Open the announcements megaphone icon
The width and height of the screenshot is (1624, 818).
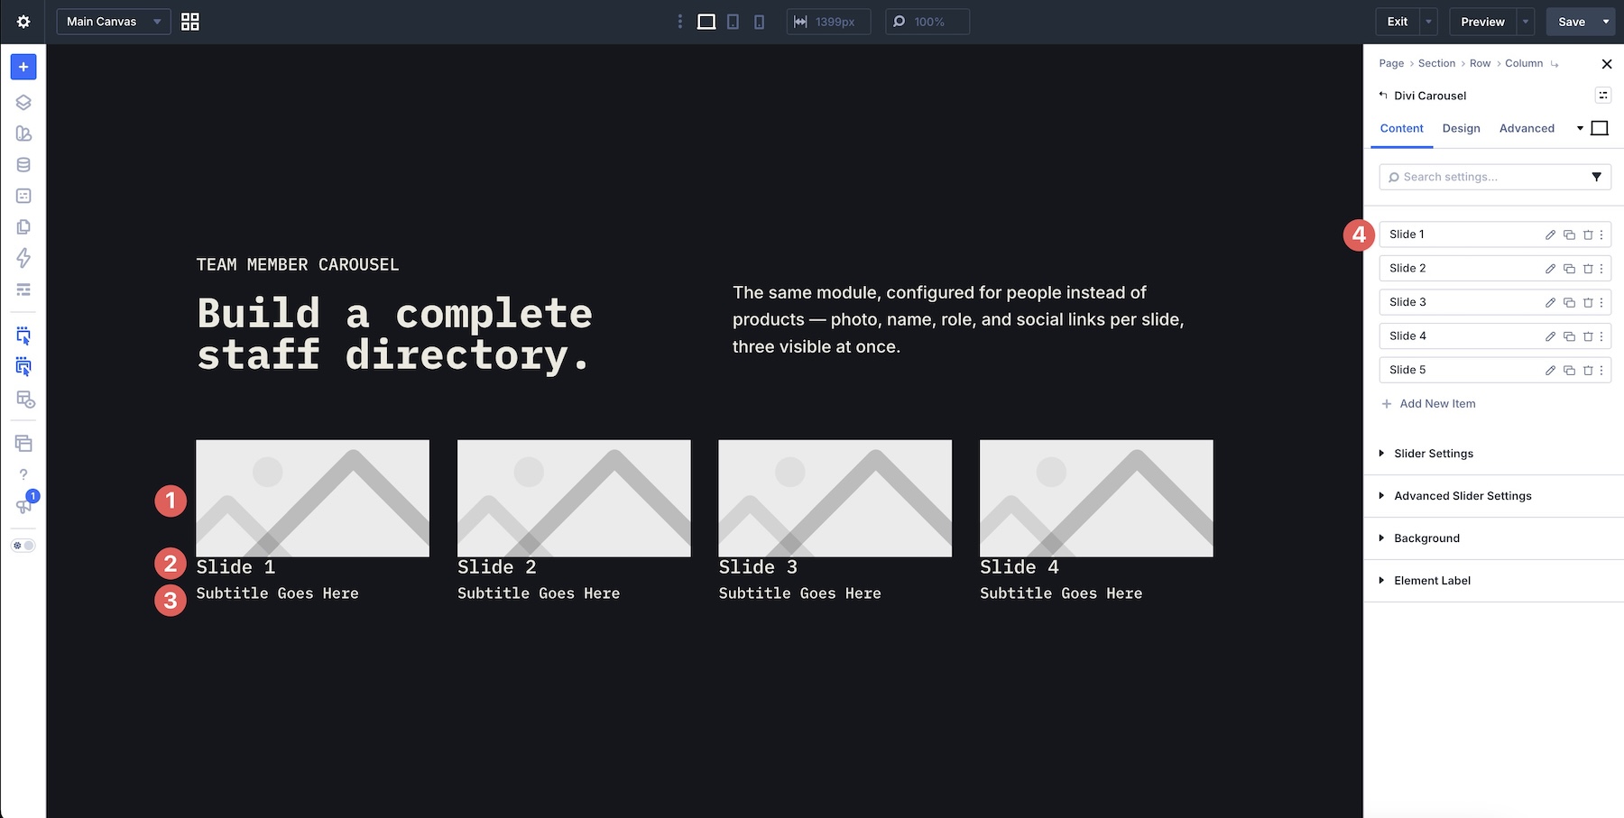(23, 506)
